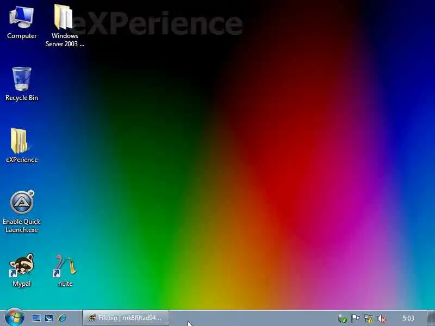Image resolution: width=435 pixels, height=326 pixels.
Task: Click the Show Desktop quick launch icon
Action: click(36, 318)
